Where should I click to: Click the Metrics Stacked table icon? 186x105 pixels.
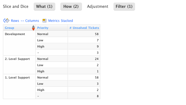click(44, 21)
